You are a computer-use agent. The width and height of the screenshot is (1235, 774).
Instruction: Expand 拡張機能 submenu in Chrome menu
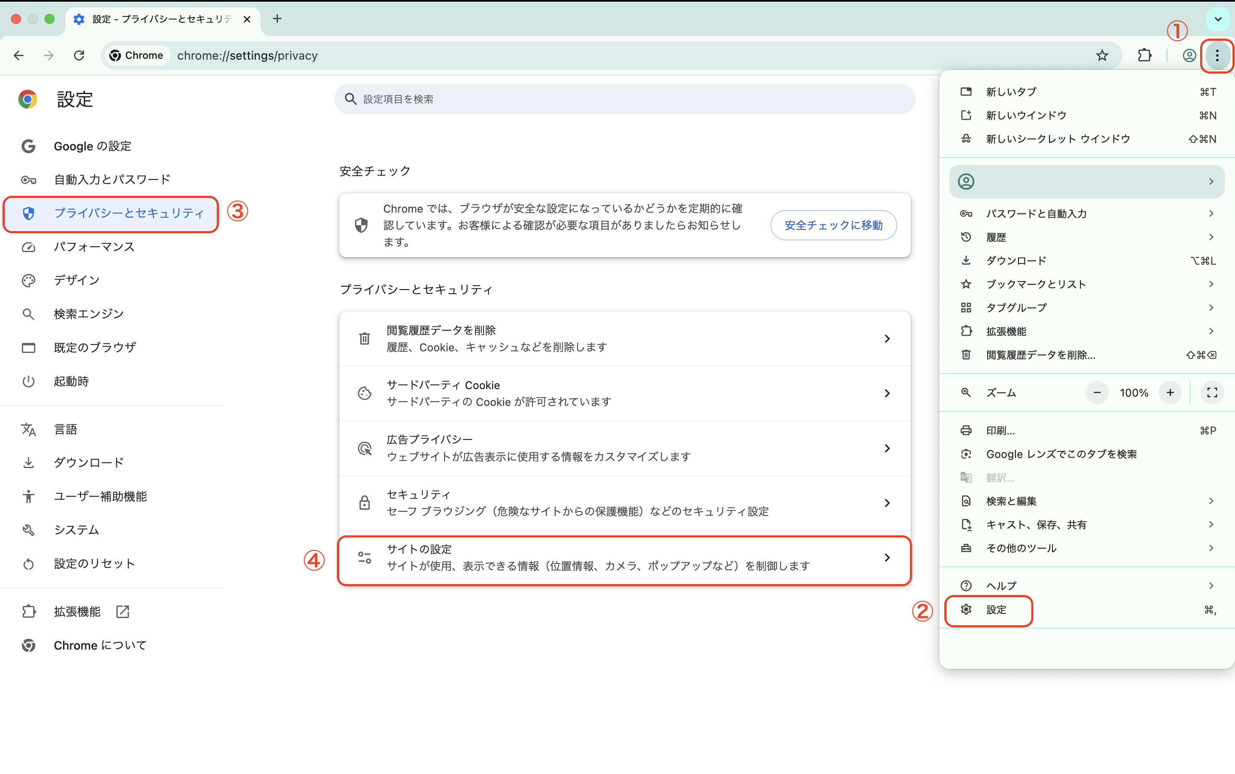[x=1087, y=331]
